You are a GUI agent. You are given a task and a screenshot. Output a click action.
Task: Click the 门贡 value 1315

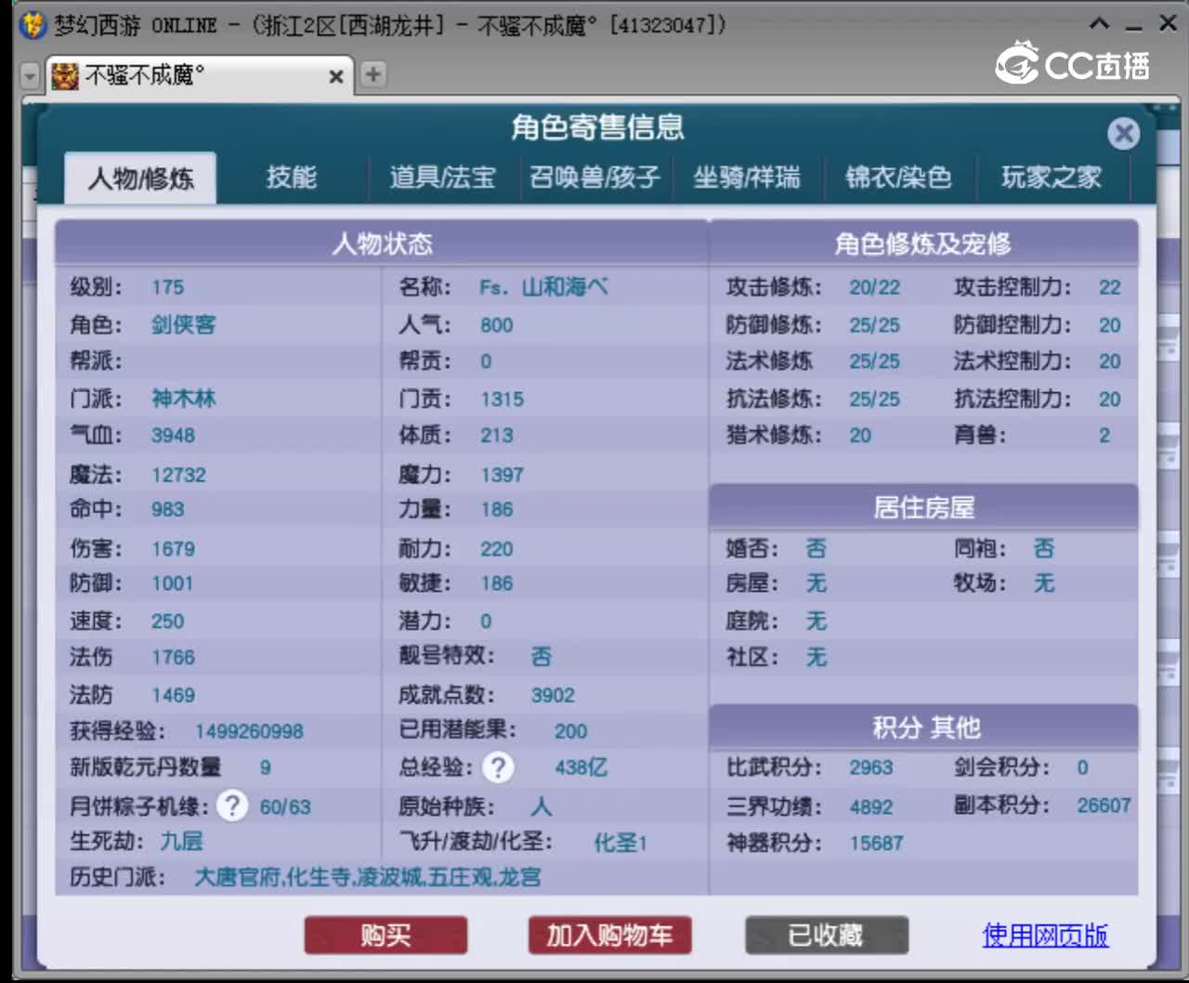pos(502,399)
